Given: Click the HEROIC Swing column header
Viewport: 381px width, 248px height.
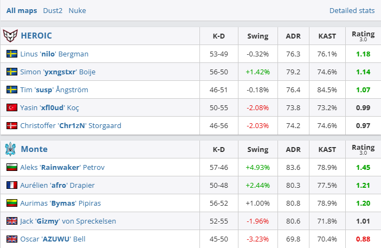Looking at the screenshot, I should (257, 36).
